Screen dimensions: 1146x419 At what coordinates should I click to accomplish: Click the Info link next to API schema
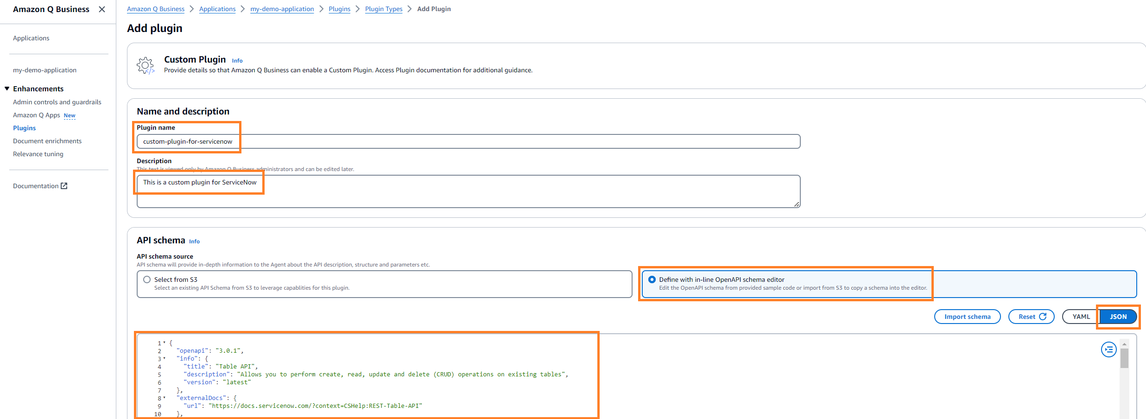[x=194, y=241]
